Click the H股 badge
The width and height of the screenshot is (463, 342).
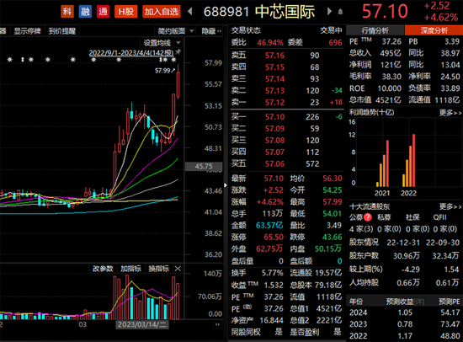(x=125, y=12)
